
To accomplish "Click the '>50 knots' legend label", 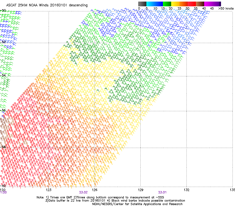I will 226,9.
